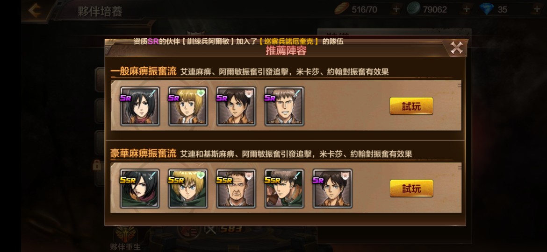Image resolution: width=547 pixels, height=252 pixels.
Task: Select SSR Armin portrait in second lineup
Action: 188,189
